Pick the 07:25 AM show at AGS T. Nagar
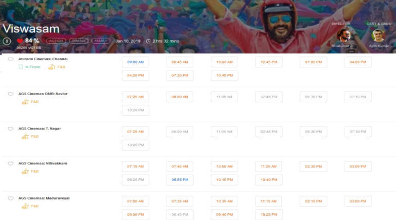This screenshot has height=220, width=396. (x=135, y=132)
